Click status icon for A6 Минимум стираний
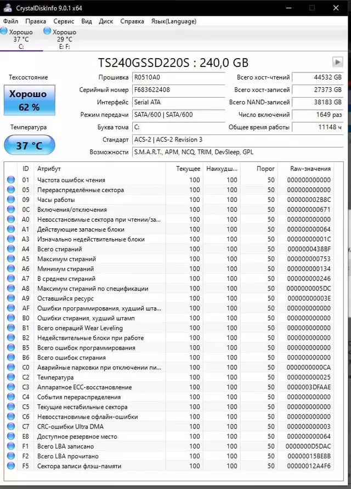 11,268
